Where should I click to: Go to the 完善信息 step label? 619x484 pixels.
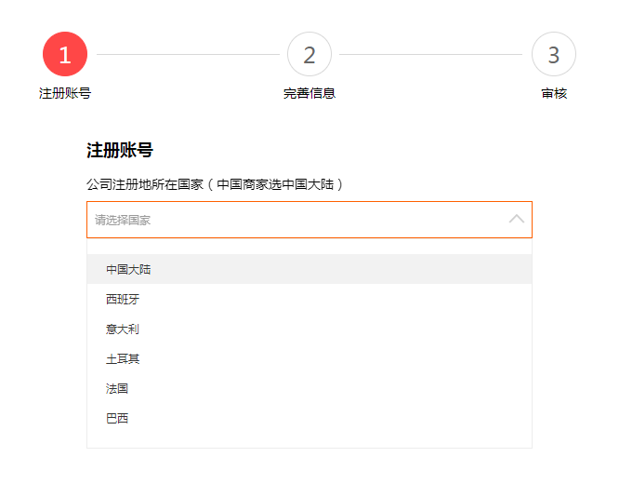pos(309,93)
